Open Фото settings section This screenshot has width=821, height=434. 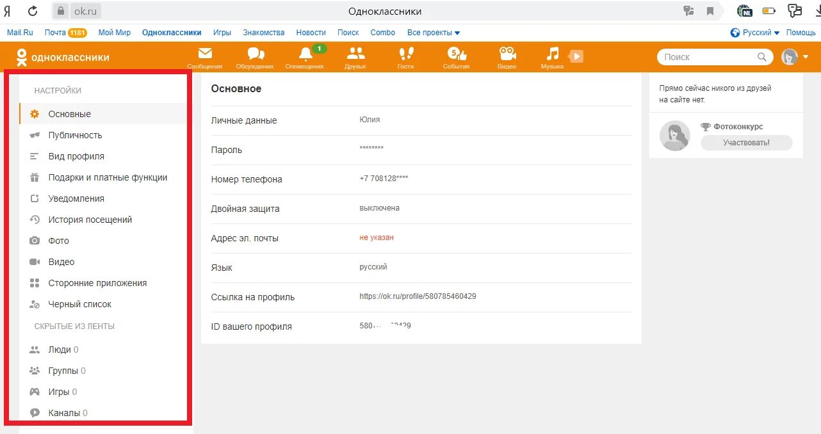102,241
